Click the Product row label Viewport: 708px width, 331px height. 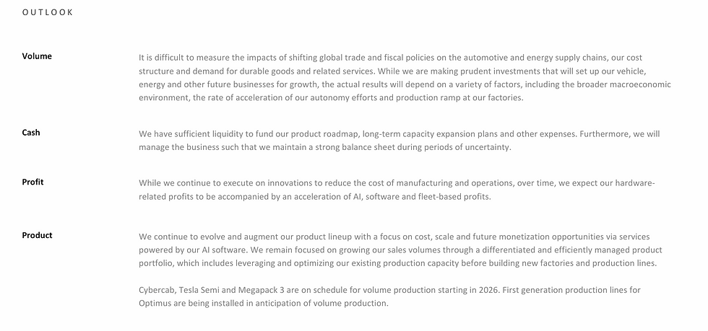(x=37, y=235)
